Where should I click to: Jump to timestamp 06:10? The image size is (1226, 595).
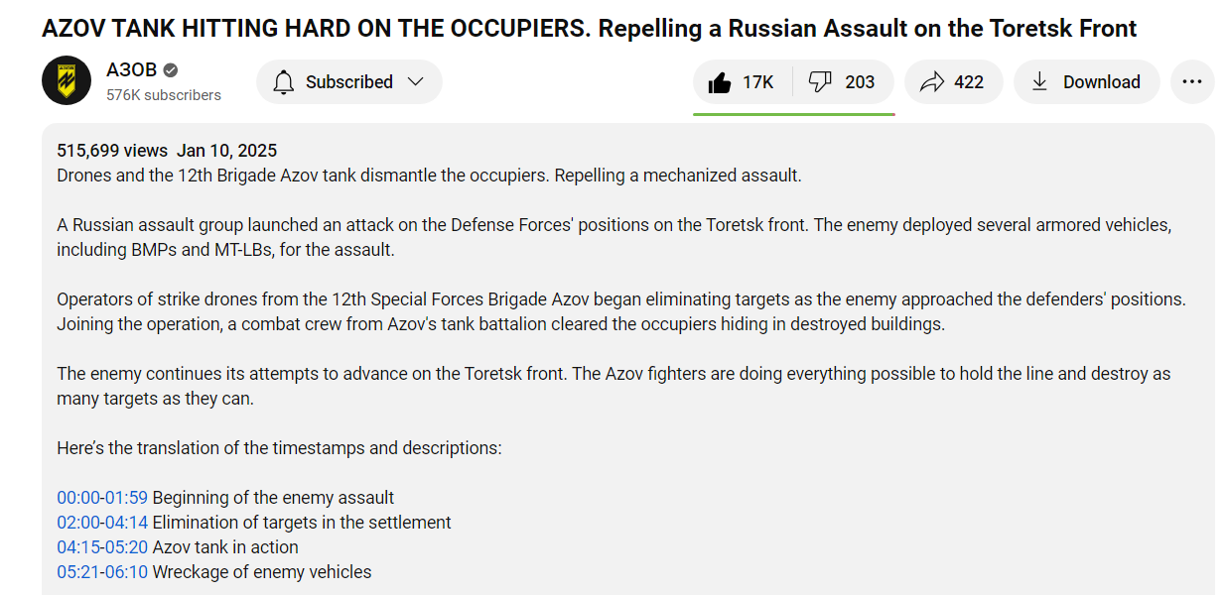coord(126,572)
